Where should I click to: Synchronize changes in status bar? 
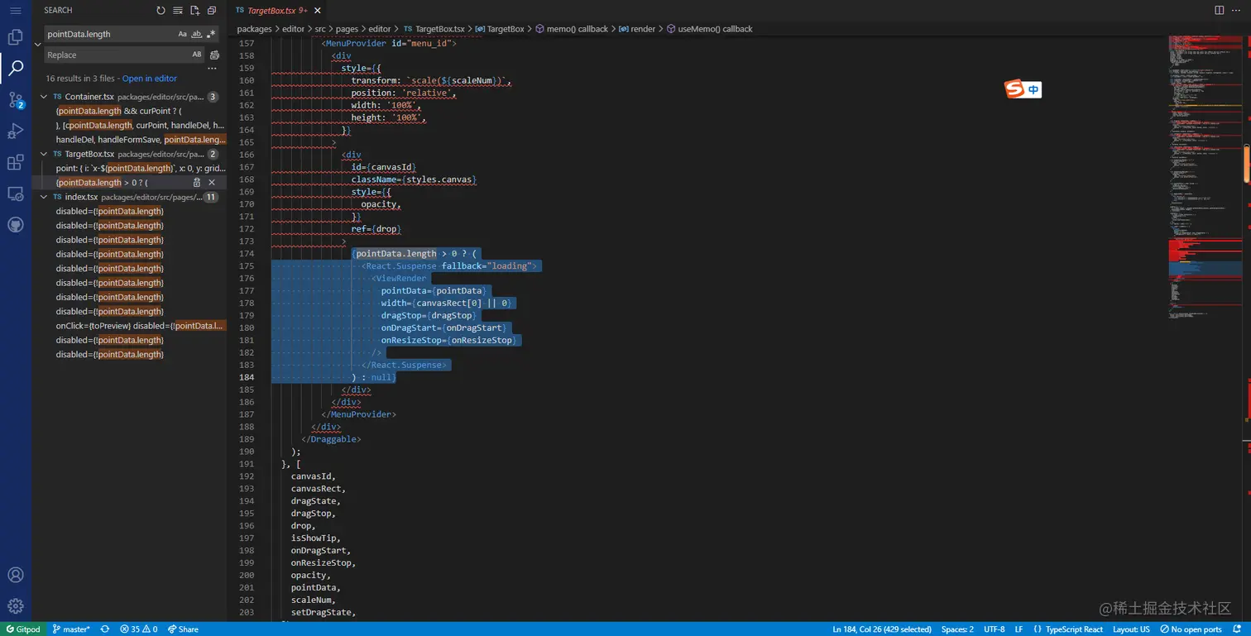pos(105,629)
